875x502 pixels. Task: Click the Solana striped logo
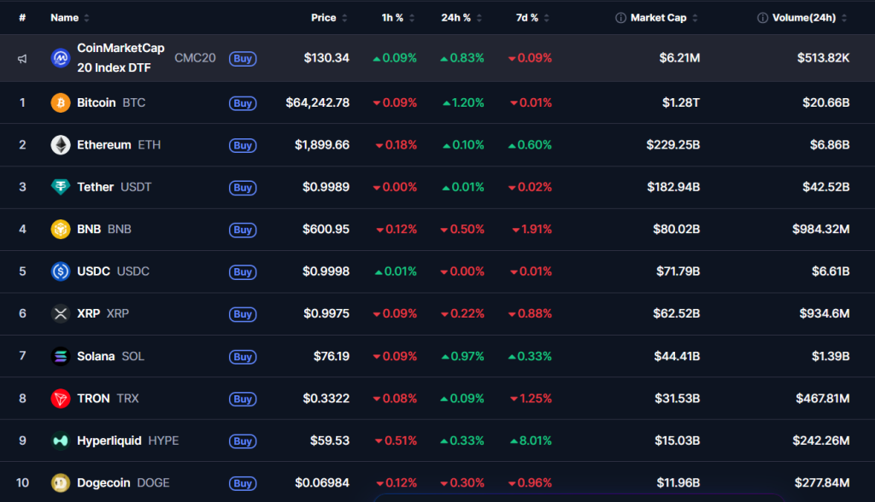(x=61, y=356)
